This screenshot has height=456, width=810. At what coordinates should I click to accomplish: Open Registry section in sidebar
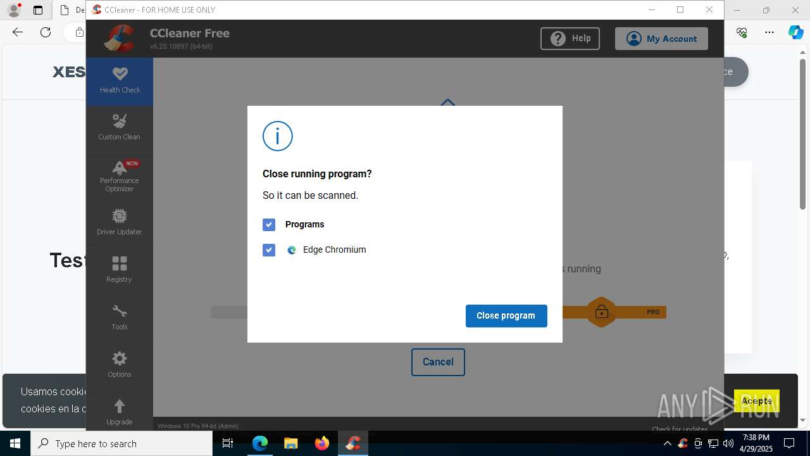tap(120, 270)
